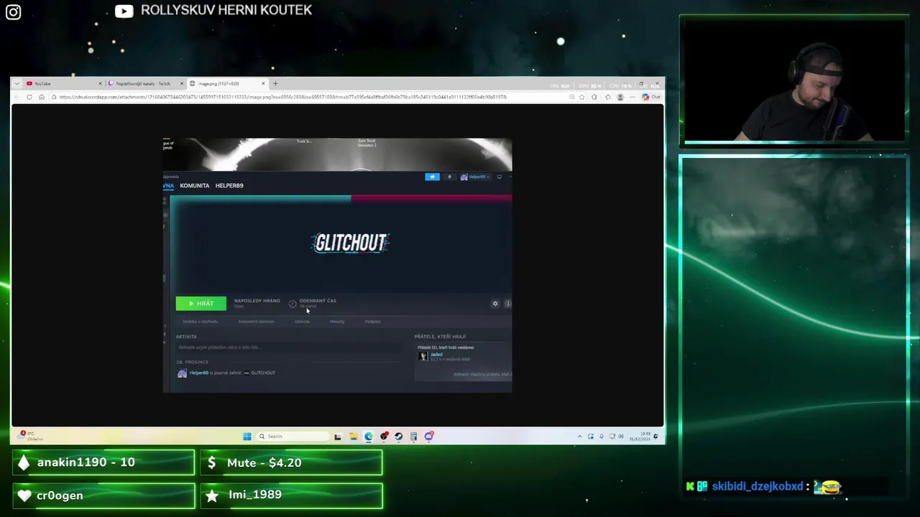
Task: Click the microphone tray icon
Action: click(602, 436)
